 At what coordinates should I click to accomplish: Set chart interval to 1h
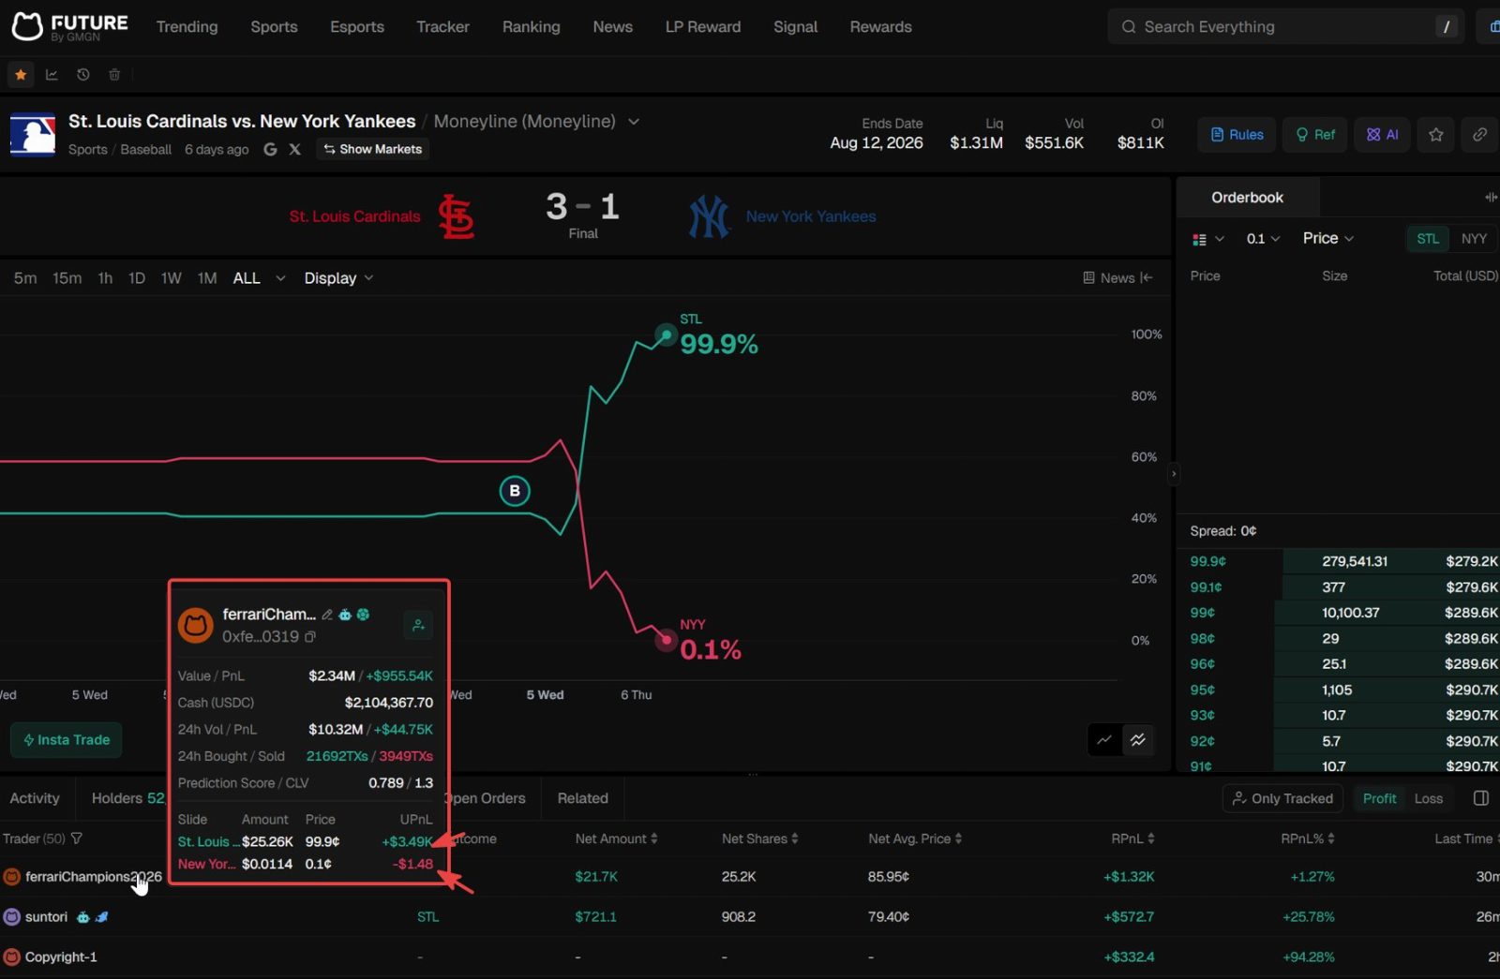105,278
